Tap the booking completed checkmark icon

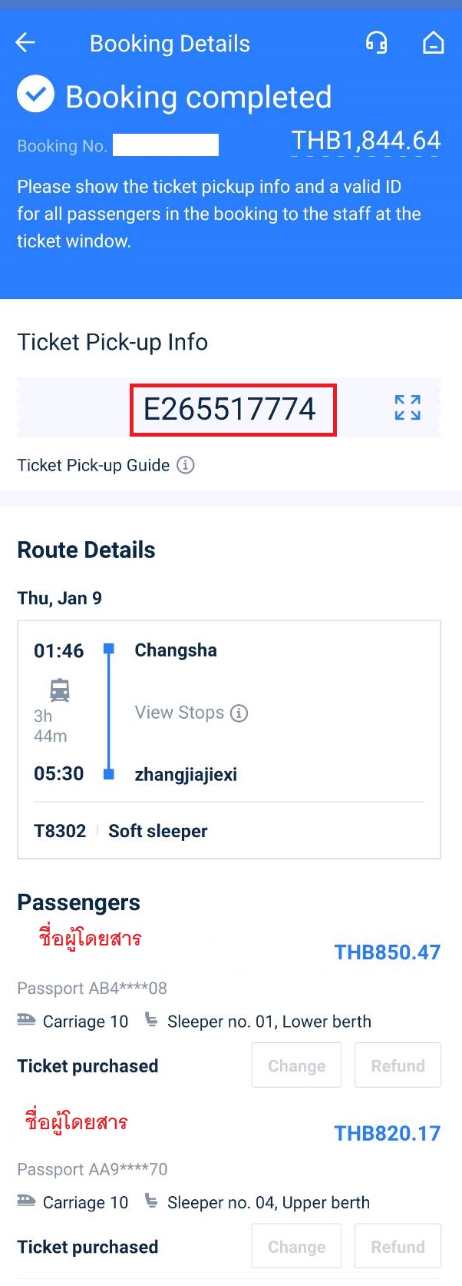tap(35, 95)
